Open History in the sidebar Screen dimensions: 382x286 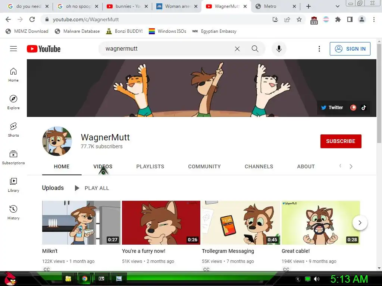[x=13, y=213]
